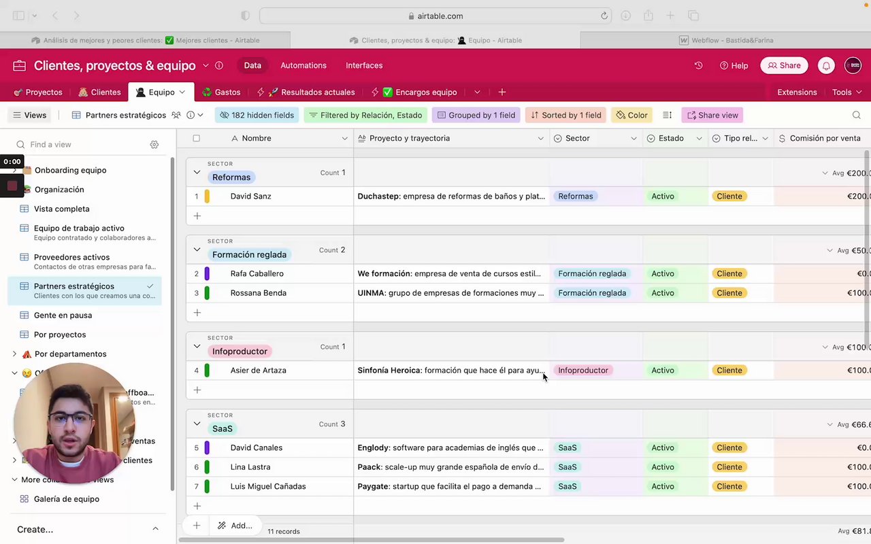This screenshot has height=544, width=871.
Task: Open Help link
Action: click(x=734, y=65)
